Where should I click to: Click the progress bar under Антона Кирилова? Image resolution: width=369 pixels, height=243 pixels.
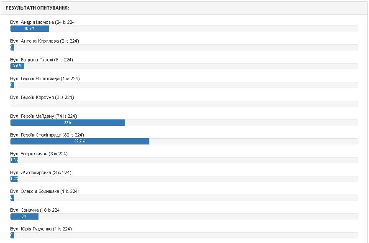pos(184,47)
